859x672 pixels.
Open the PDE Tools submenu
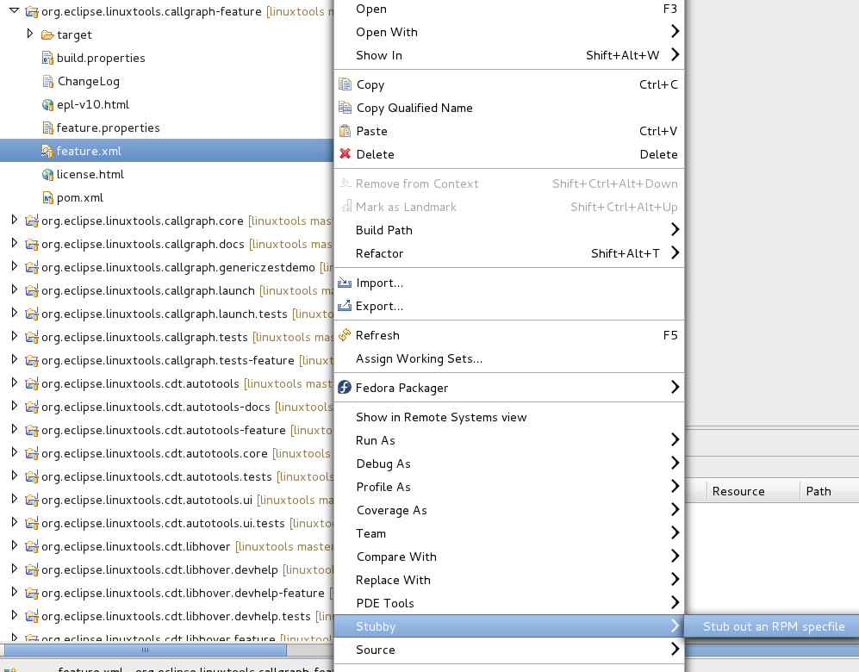click(509, 603)
